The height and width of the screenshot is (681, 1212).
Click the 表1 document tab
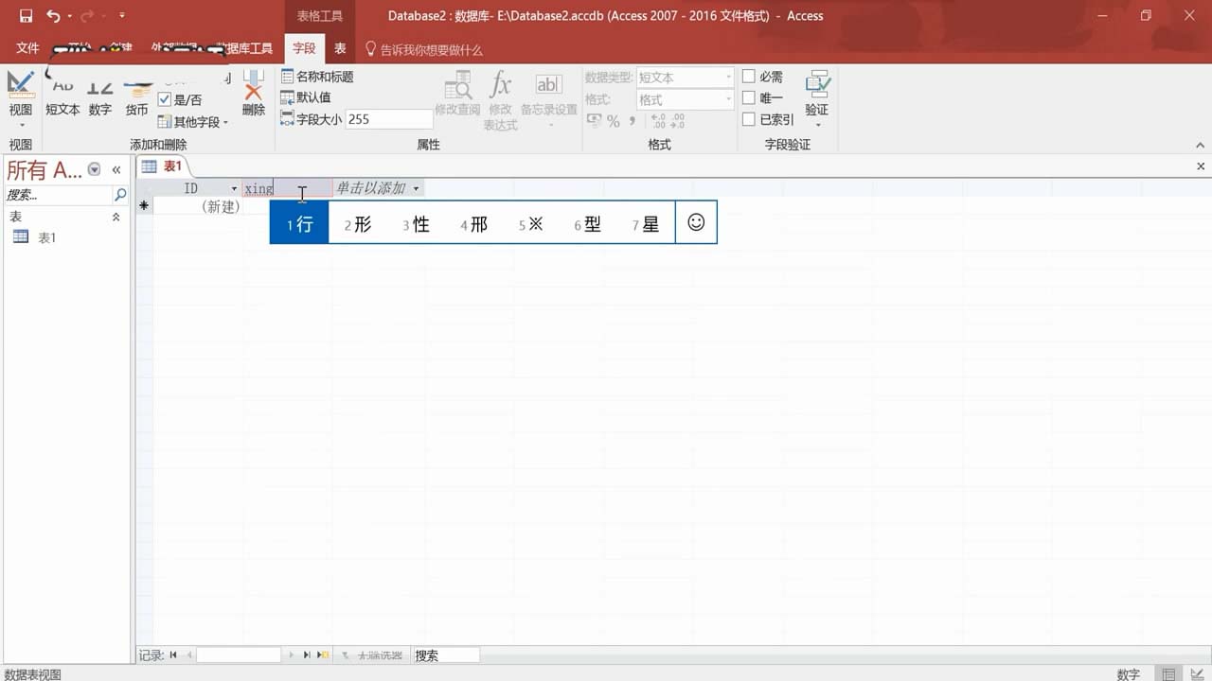(163, 166)
